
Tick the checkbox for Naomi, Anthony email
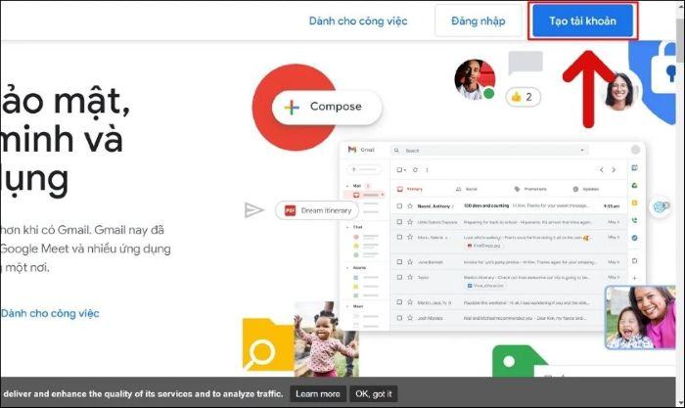(x=399, y=206)
